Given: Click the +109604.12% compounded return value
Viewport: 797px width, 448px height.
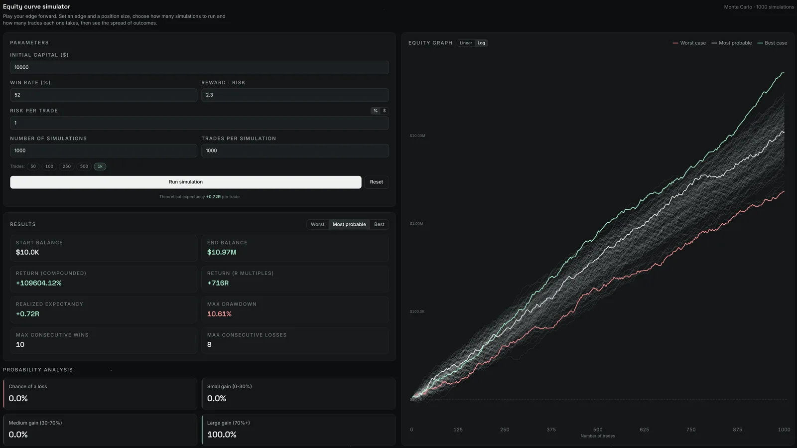Looking at the screenshot, I should (39, 283).
